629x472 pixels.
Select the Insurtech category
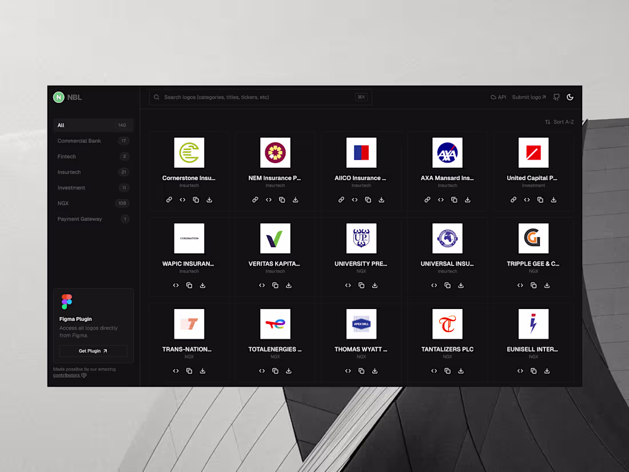pos(69,172)
